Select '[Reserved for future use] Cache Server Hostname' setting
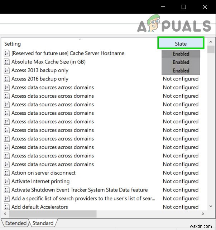The height and width of the screenshot is (230, 216). click(68, 53)
